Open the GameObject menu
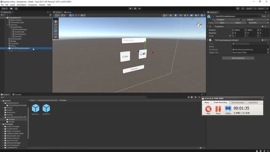The width and height of the screenshot is (270, 152). coord(22,5)
